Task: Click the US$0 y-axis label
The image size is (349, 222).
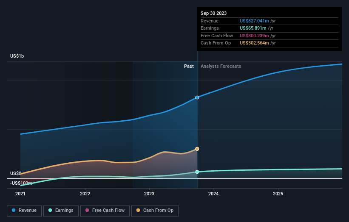Action: click(x=16, y=173)
